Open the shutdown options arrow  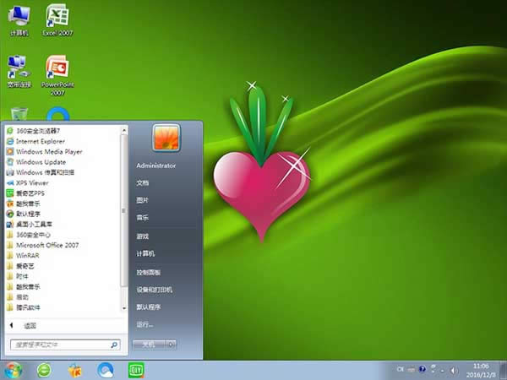pyautogui.click(x=171, y=345)
